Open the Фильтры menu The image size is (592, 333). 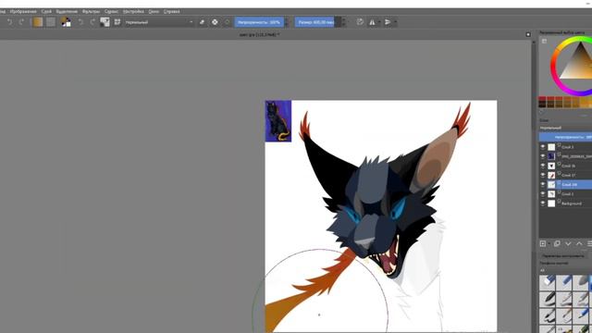pyautogui.click(x=91, y=11)
